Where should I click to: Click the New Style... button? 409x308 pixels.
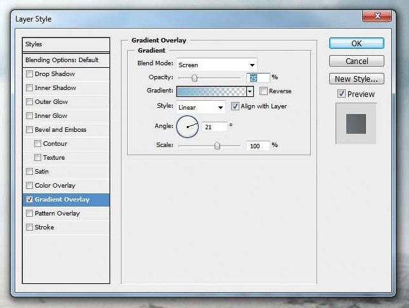[x=356, y=79]
